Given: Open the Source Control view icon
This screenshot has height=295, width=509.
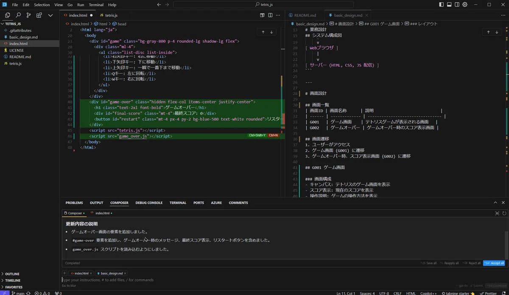Looking at the screenshot, I should coord(28,15).
